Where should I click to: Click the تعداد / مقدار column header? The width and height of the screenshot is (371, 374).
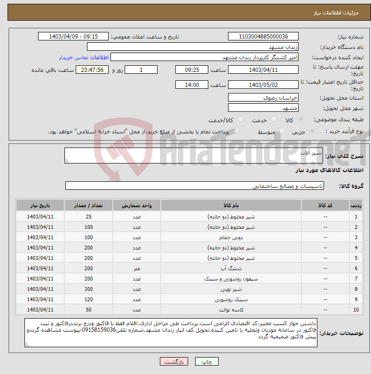(x=88, y=205)
